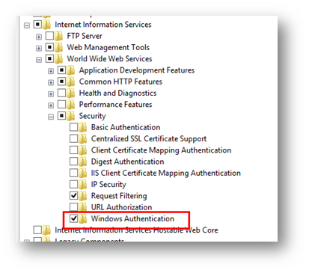Click Windows Authentication folder icon
This screenshot has height=273, width=309.
(x=82, y=218)
